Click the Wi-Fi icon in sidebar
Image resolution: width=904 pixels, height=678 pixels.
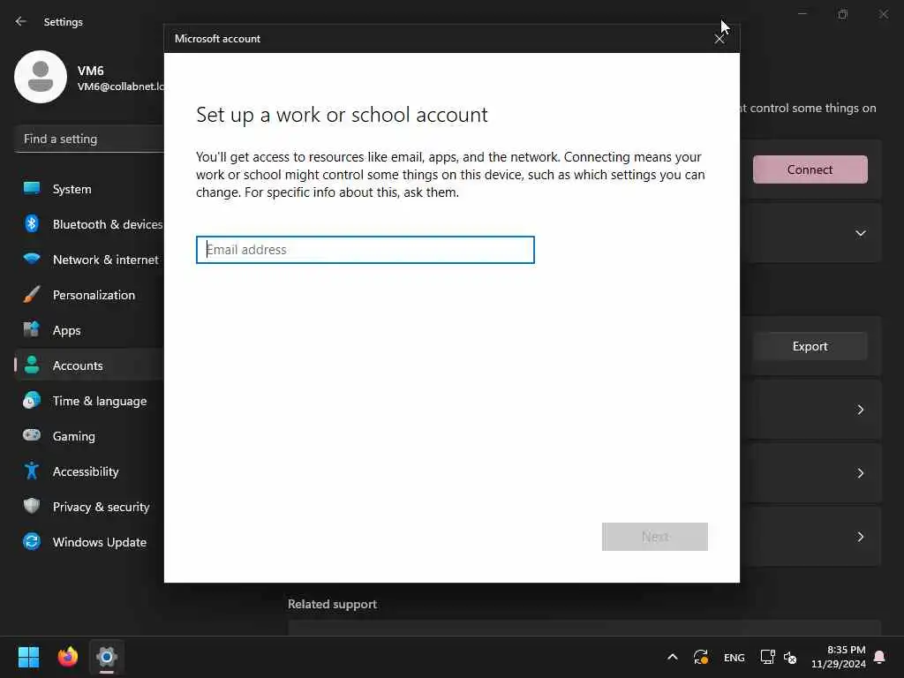coord(32,259)
